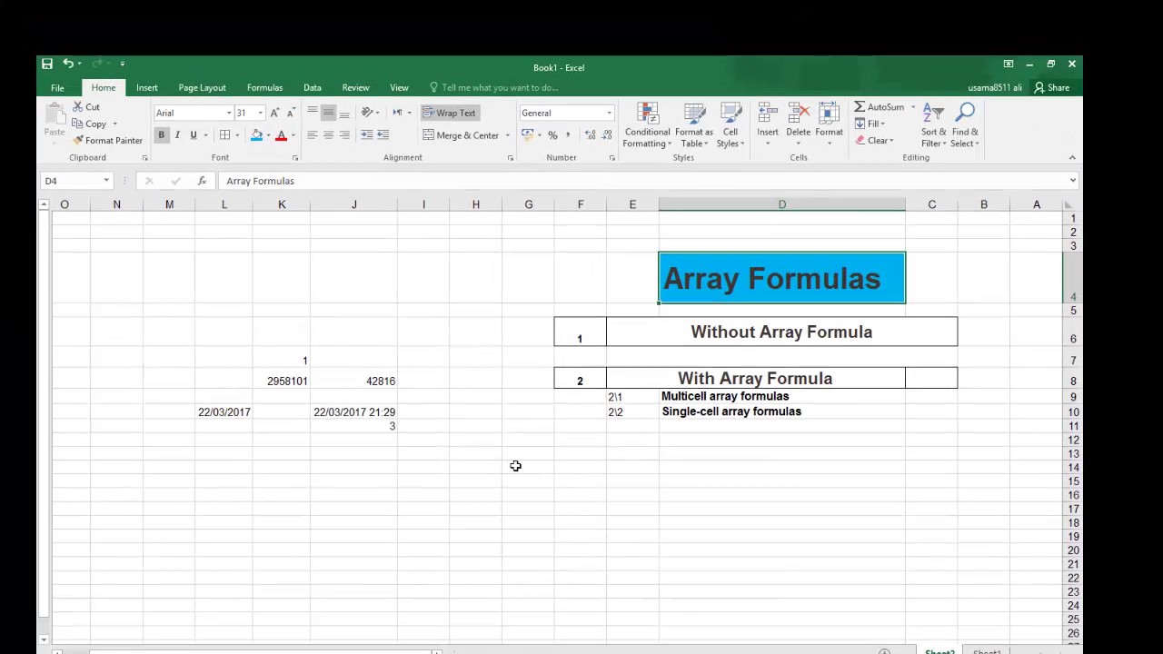Toggle Bold formatting
Viewport: 1163px width, 654px height.
[162, 135]
